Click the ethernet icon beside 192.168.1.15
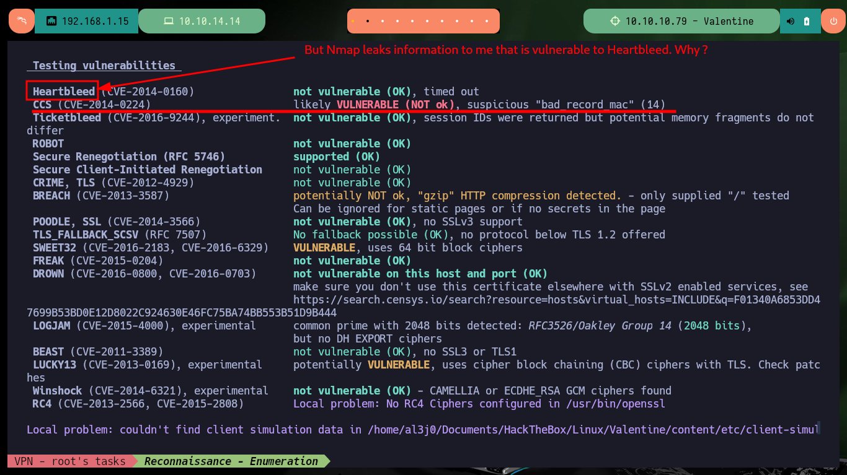847x475 pixels. 51,21
